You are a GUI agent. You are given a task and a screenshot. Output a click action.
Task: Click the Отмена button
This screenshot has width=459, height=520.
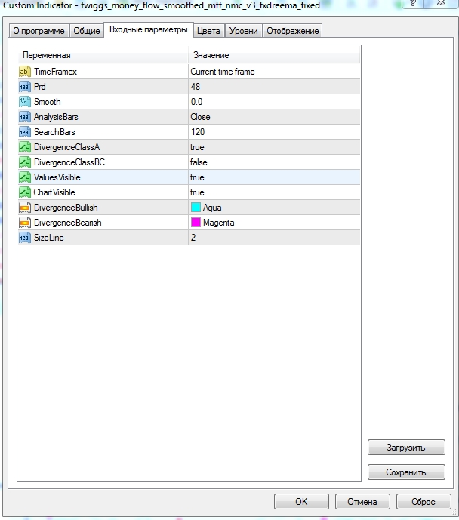pyautogui.click(x=362, y=501)
